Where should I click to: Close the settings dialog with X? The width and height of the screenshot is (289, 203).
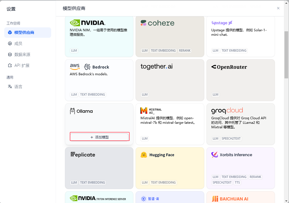point(278,8)
